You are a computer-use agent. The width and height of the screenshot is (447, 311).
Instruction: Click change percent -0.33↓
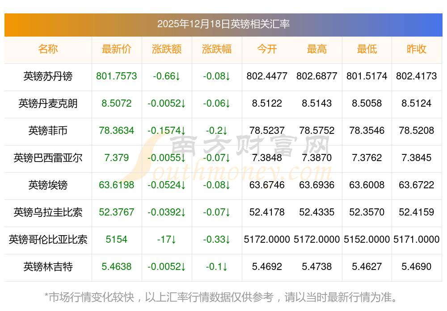217,239
